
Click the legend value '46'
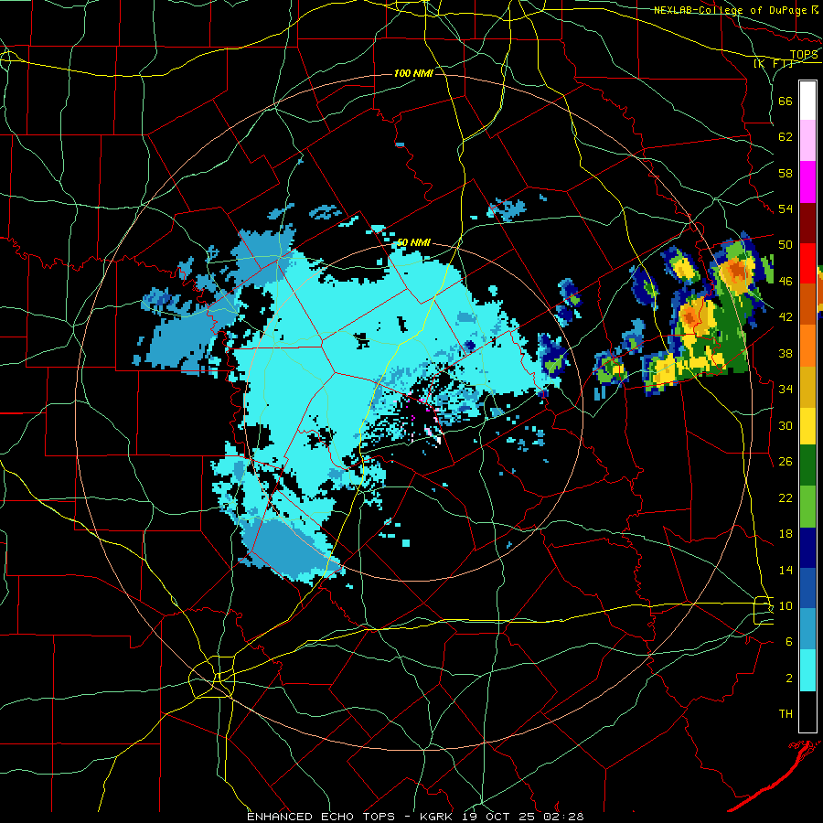point(786,282)
